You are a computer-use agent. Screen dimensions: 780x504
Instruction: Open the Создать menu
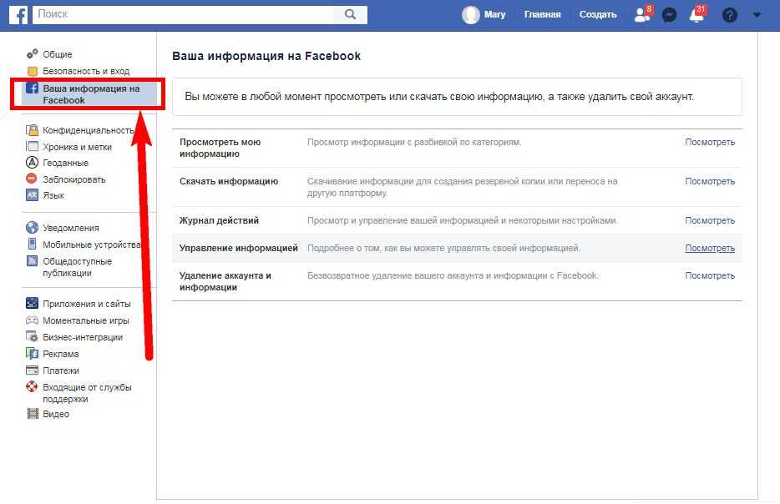point(598,14)
